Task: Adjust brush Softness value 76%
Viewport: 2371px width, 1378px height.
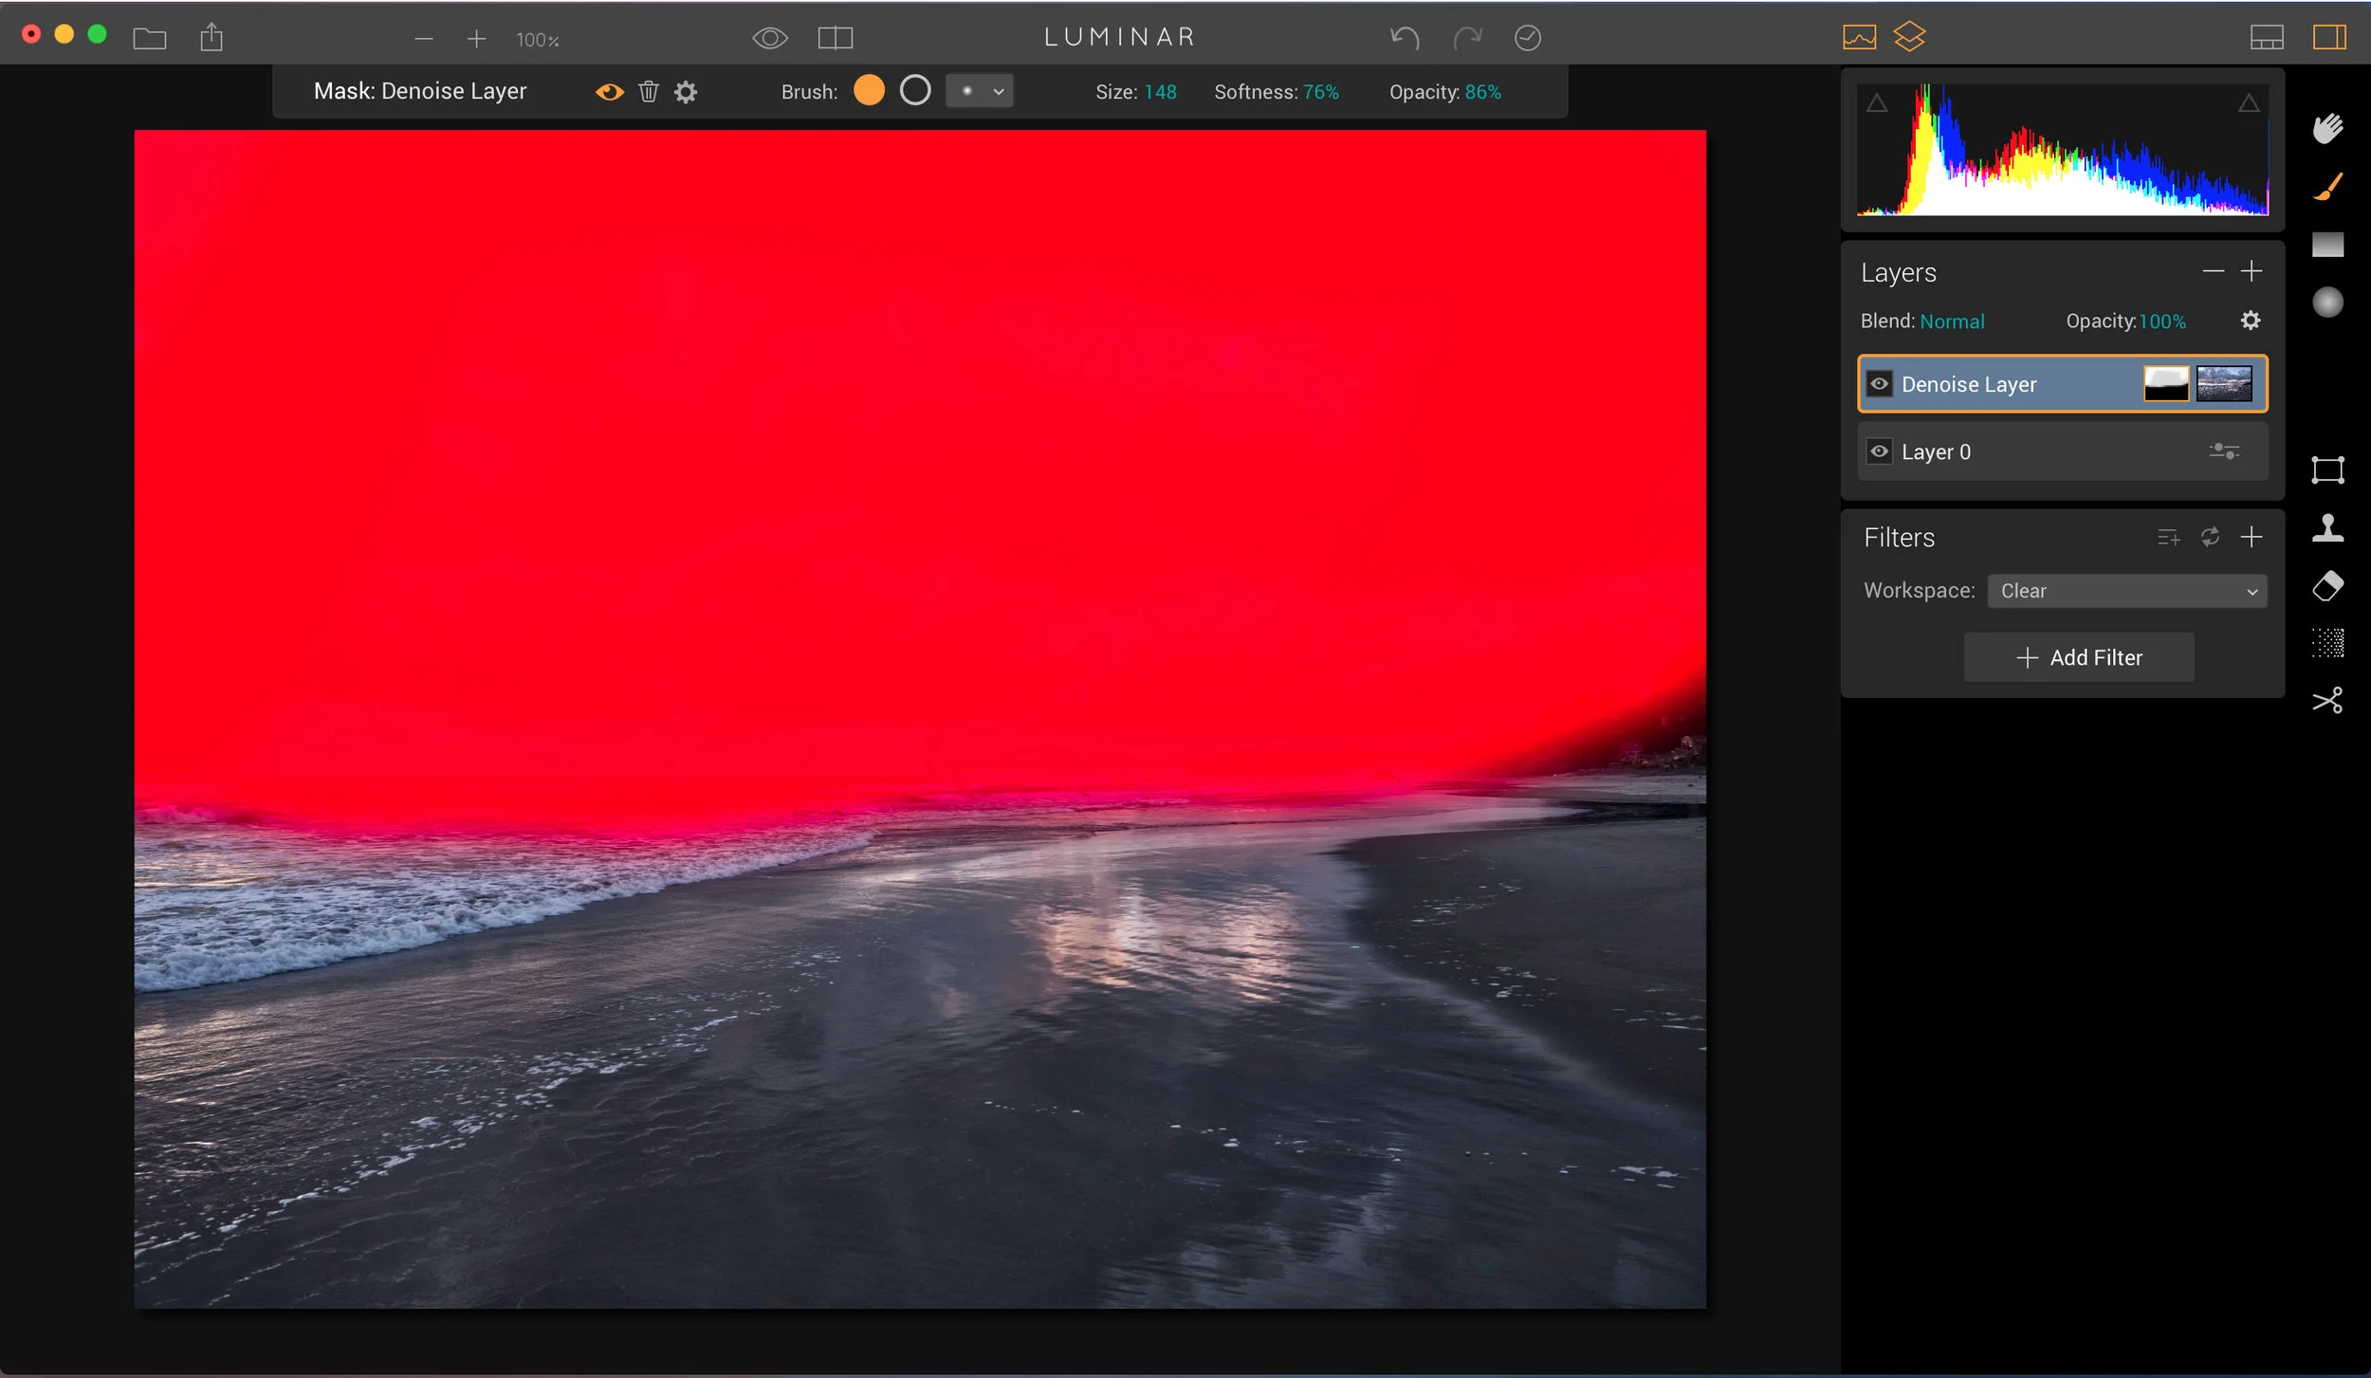Action: pyautogui.click(x=1321, y=92)
